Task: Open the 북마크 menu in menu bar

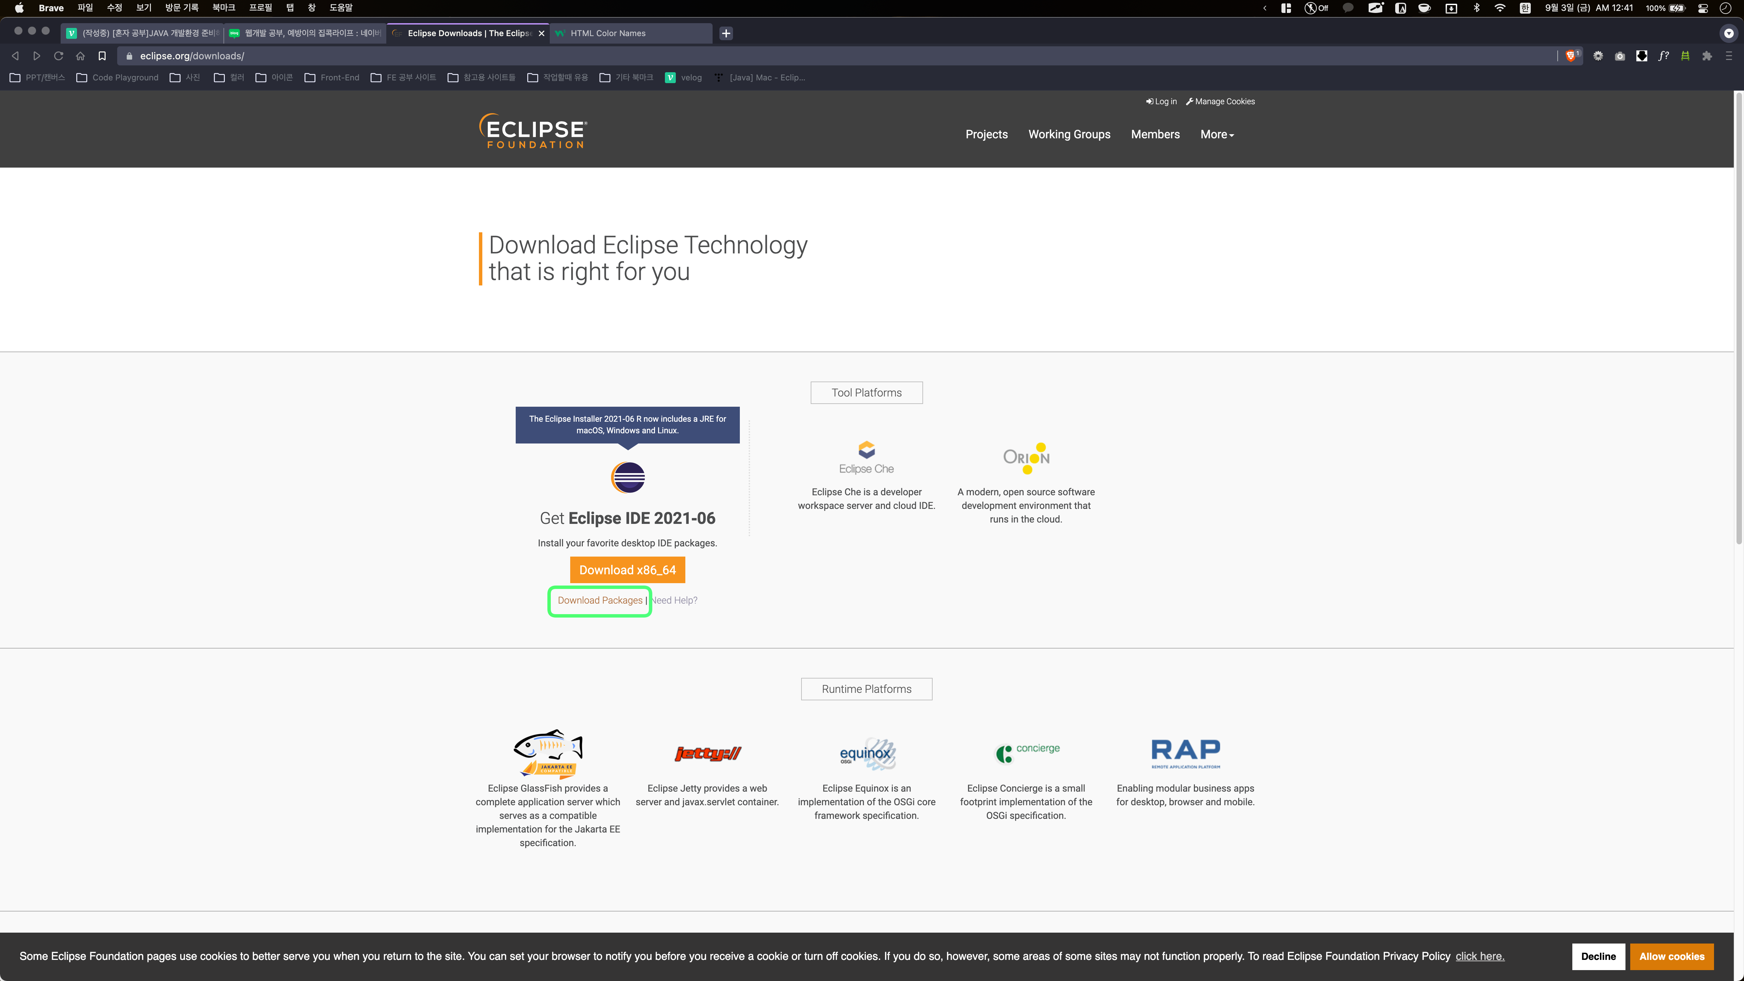Action: pos(223,8)
